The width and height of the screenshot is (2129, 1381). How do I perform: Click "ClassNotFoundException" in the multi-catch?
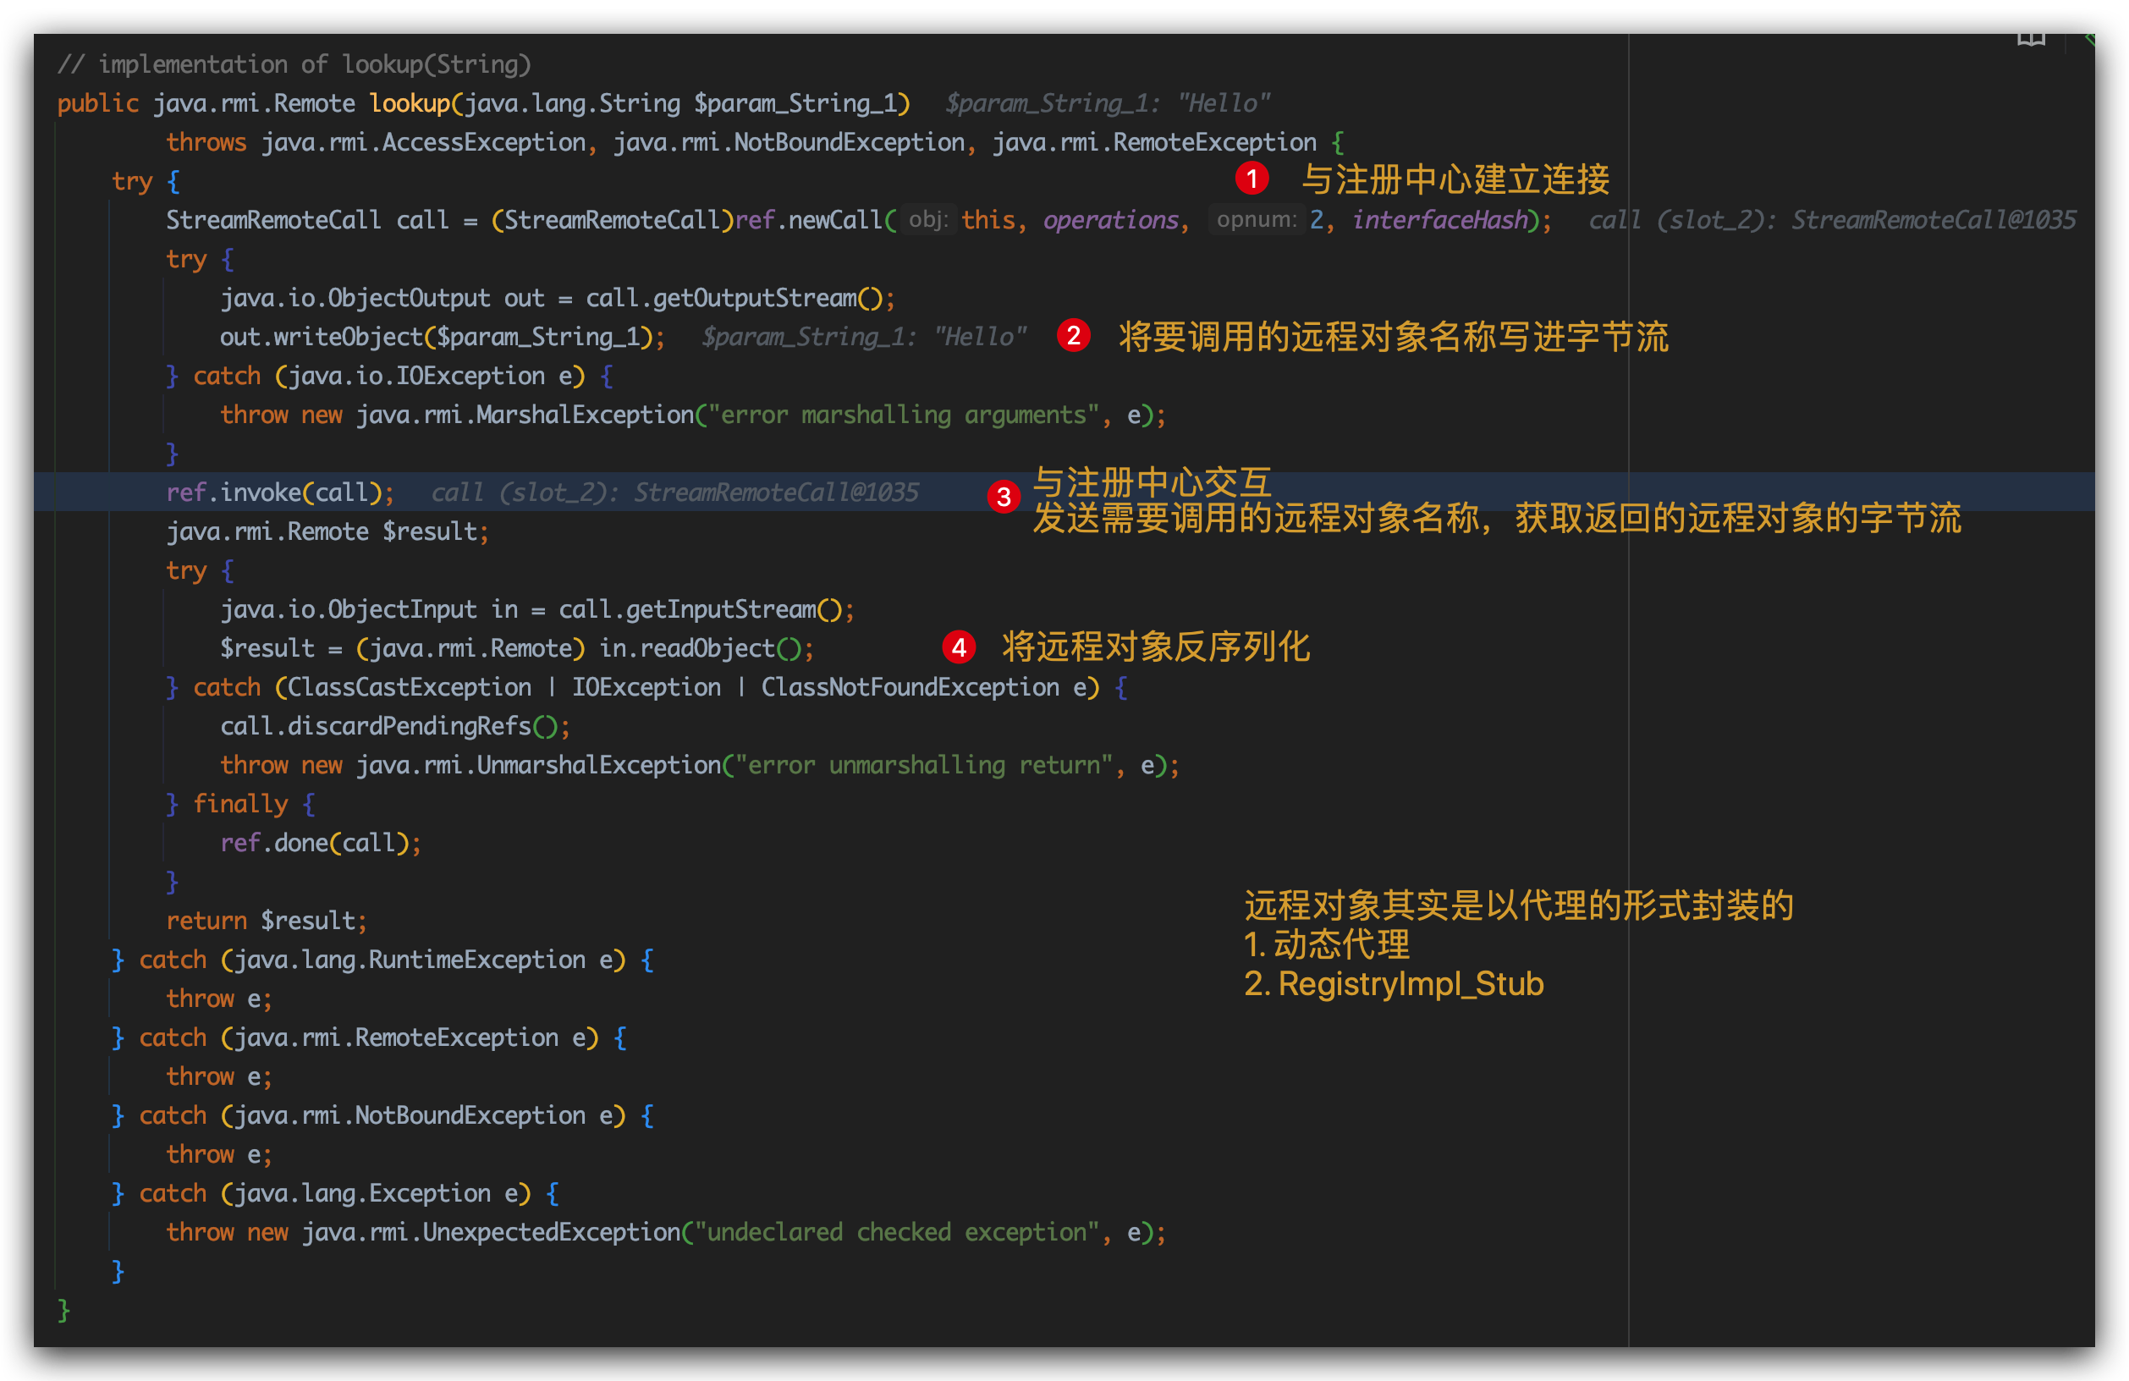910,687
